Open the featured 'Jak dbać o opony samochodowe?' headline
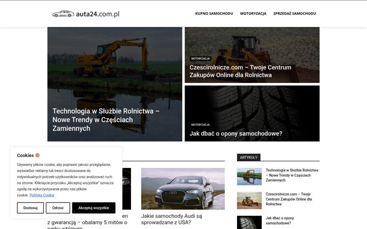Viewport: 367px width, 229px height. coord(235,133)
